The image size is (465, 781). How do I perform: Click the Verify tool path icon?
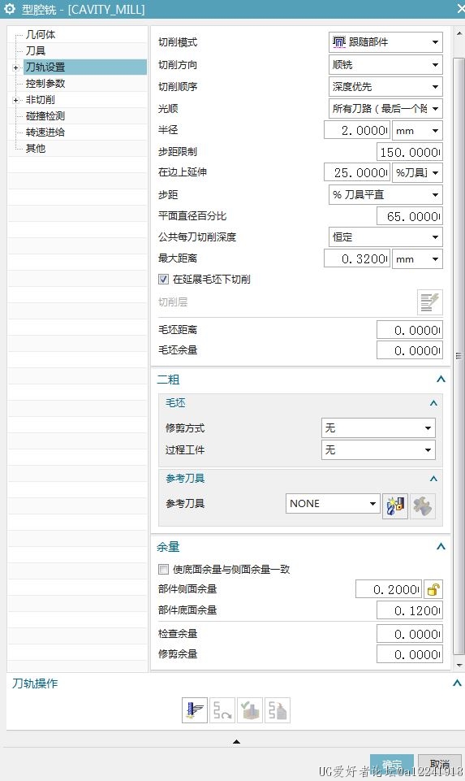coord(250,709)
